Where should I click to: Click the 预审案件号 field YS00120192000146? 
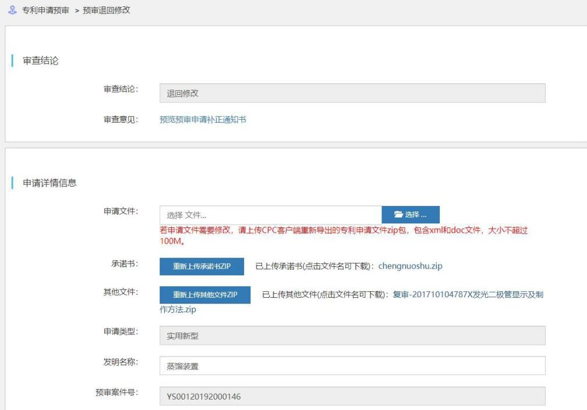coord(352,396)
